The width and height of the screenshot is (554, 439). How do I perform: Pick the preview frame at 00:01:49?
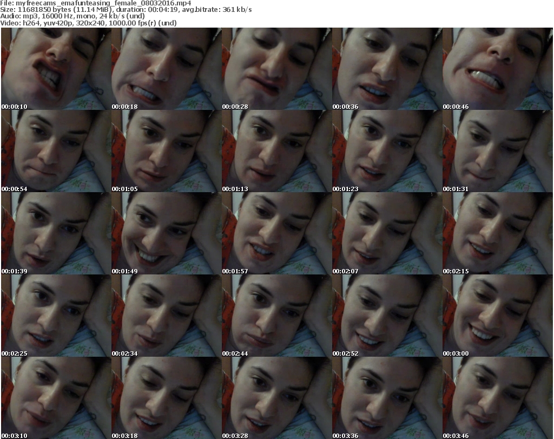pos(167,234)
